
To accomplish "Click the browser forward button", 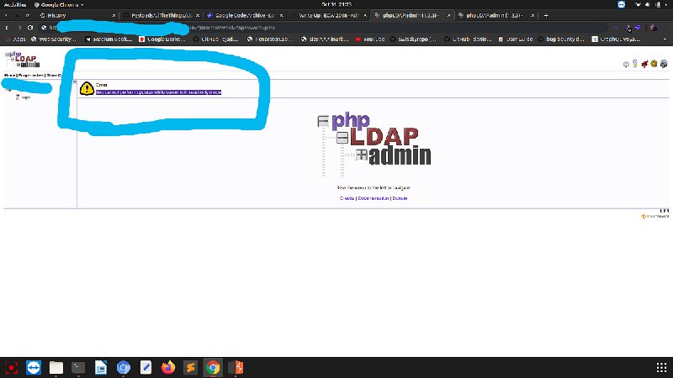I will [x=19, y=28].
